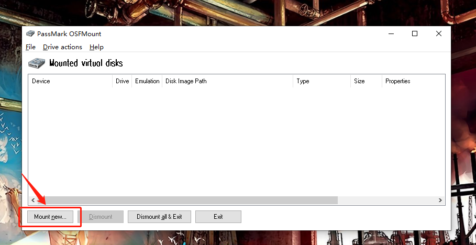Click the Dismount all & Exit button
Viewport: 476px width, 245px height.
pos(159,217)
